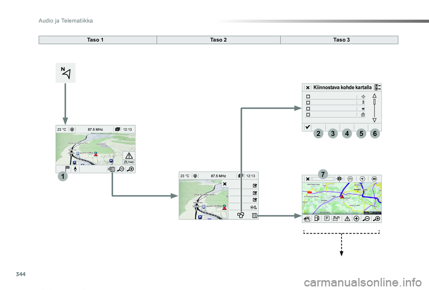Viewport: 429px width, 290px height.
Task: Tap the north-up arrow icon on the Taso 1 map screen
Action: (75, 169)
